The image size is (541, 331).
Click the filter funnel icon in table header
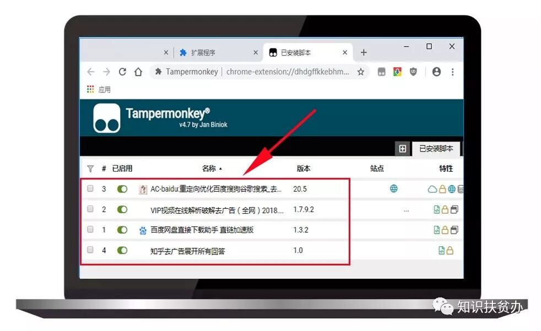click(x=90, y=169)
